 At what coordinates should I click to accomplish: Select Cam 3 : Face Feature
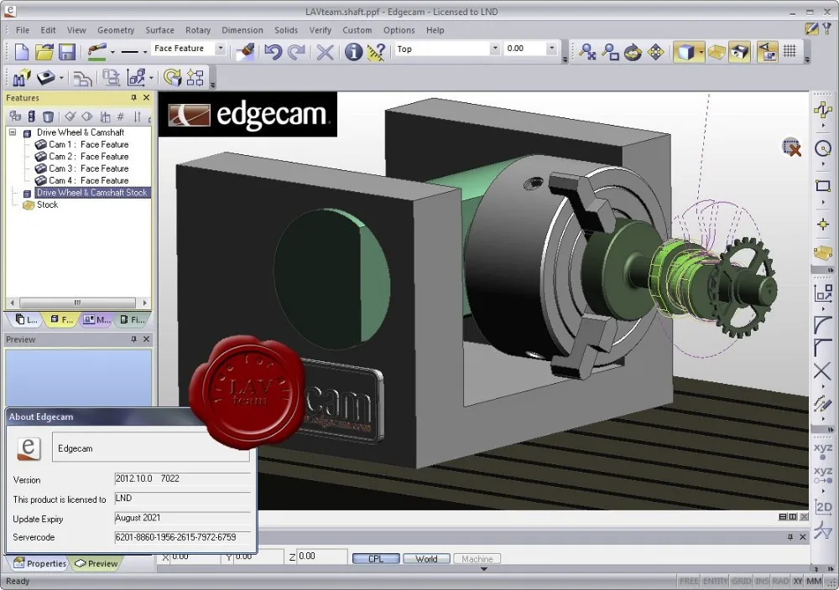(82, 168)
